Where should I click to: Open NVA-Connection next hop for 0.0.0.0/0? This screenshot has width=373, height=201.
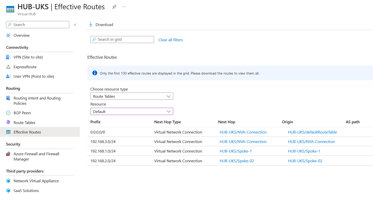[243, 132]
